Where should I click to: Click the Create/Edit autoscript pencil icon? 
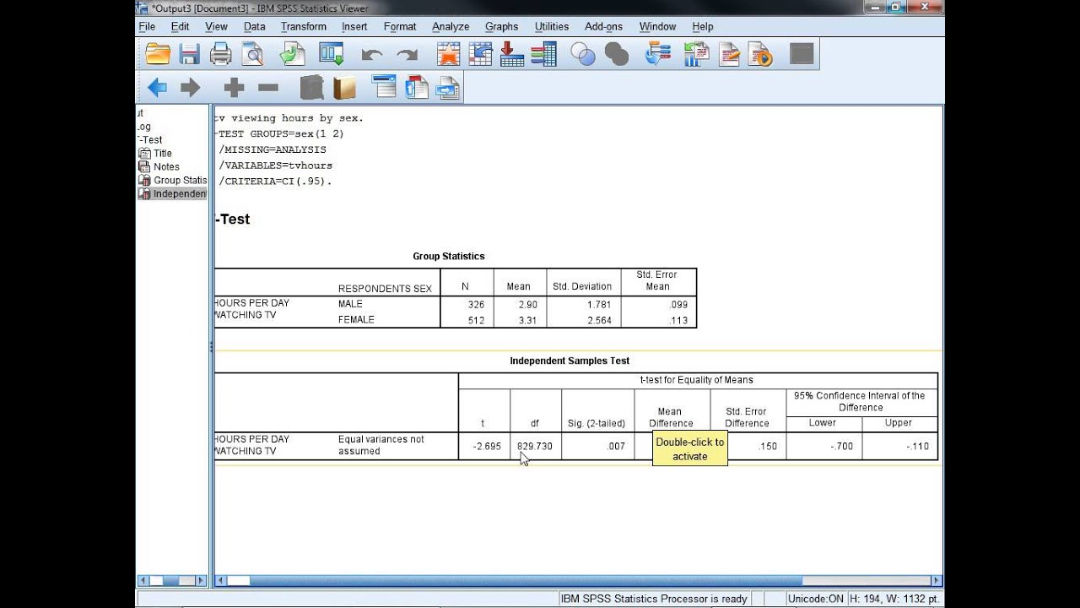pyautogui.click(x=729, y=55)
